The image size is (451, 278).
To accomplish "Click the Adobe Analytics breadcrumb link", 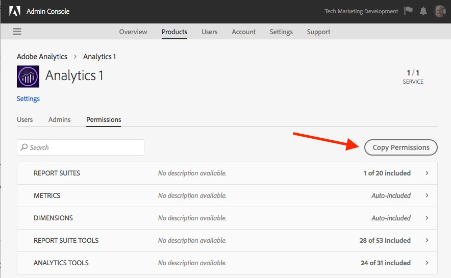I will pos(42,57).
